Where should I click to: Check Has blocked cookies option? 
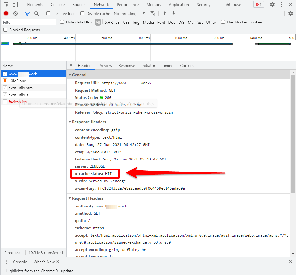(x=223, y=22)
